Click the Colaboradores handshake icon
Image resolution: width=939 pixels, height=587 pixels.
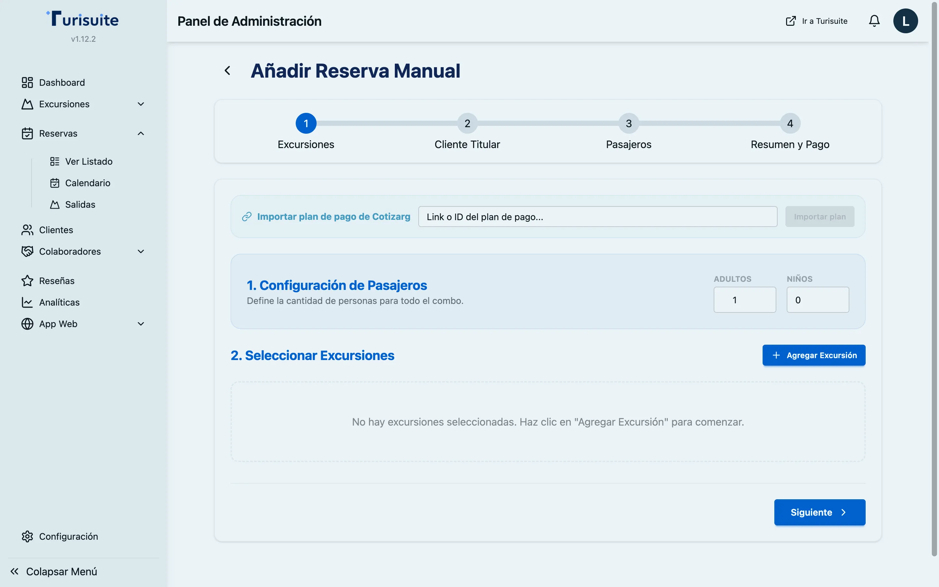[27, 251]
